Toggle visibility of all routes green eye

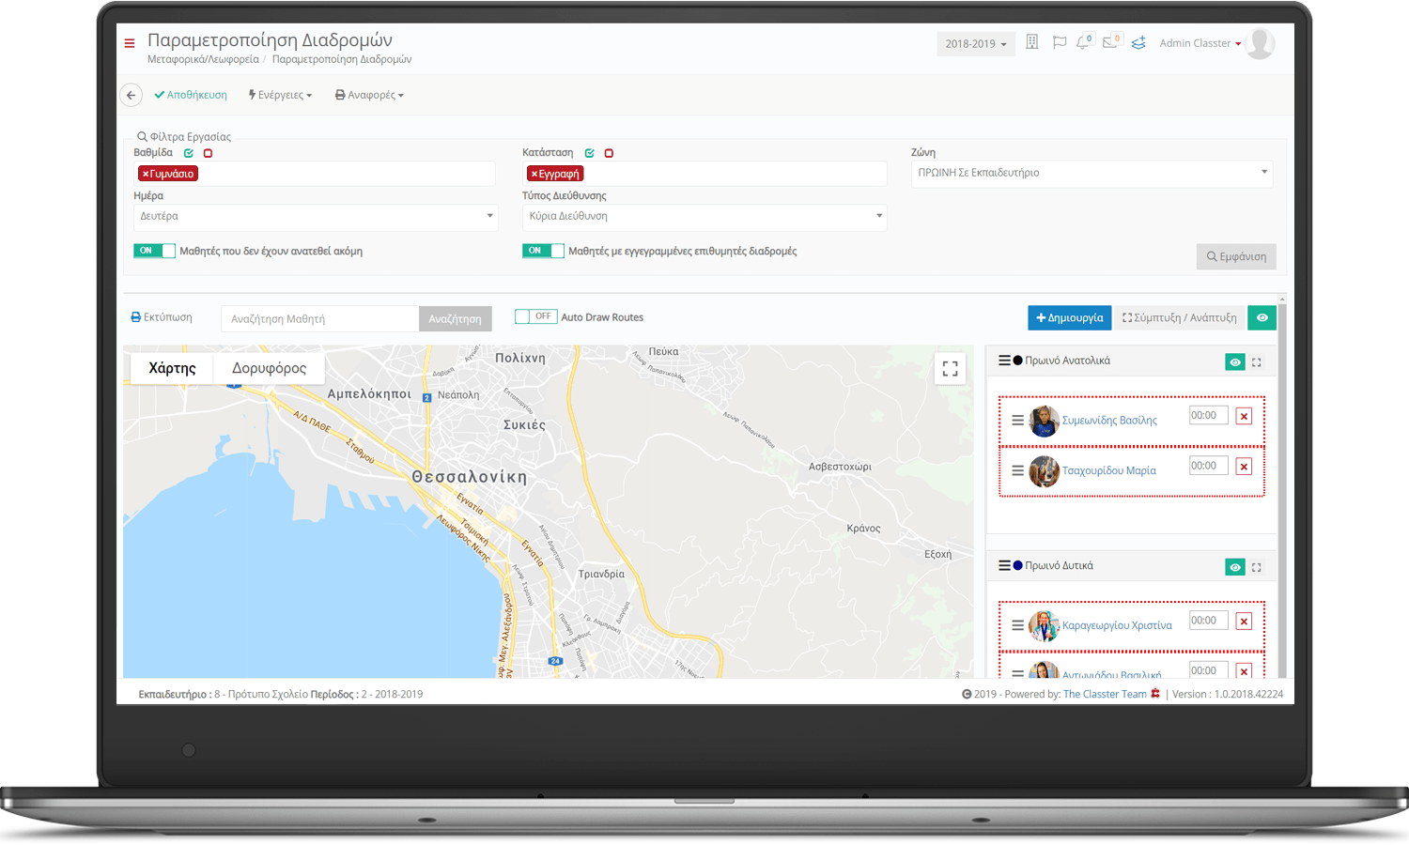coord(1262,317)
